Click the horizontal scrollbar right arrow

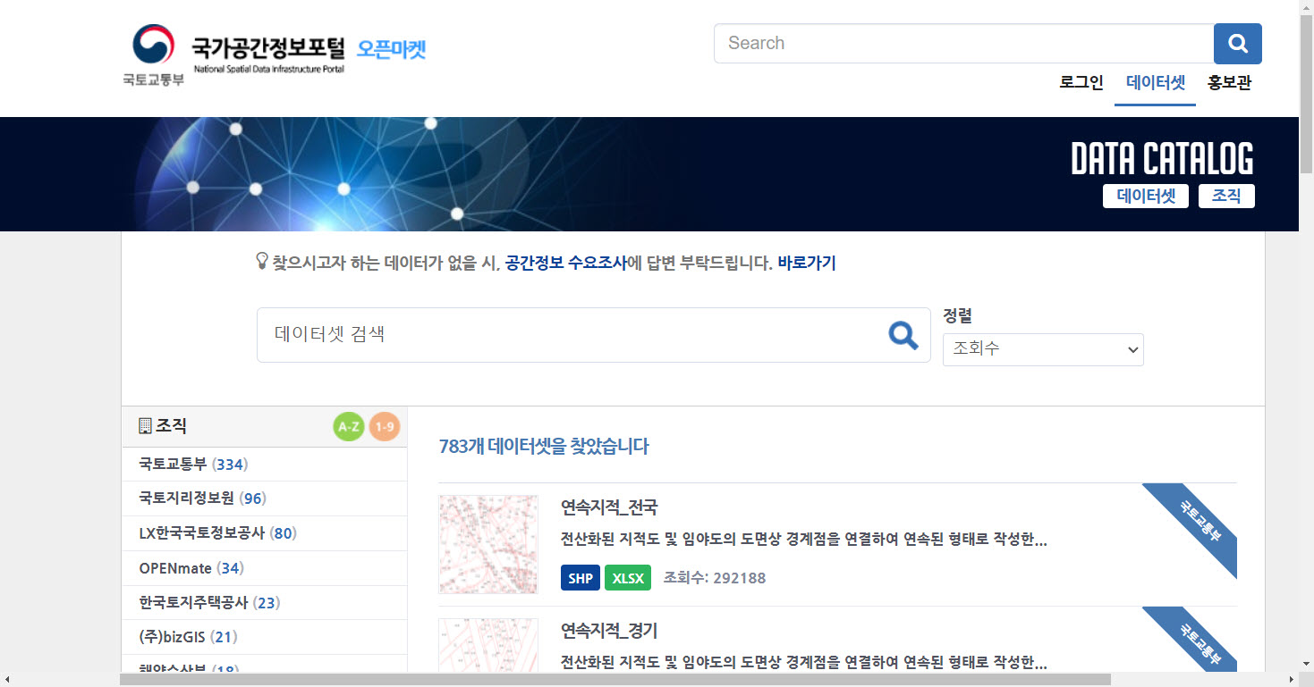[x=1291, y=680]
